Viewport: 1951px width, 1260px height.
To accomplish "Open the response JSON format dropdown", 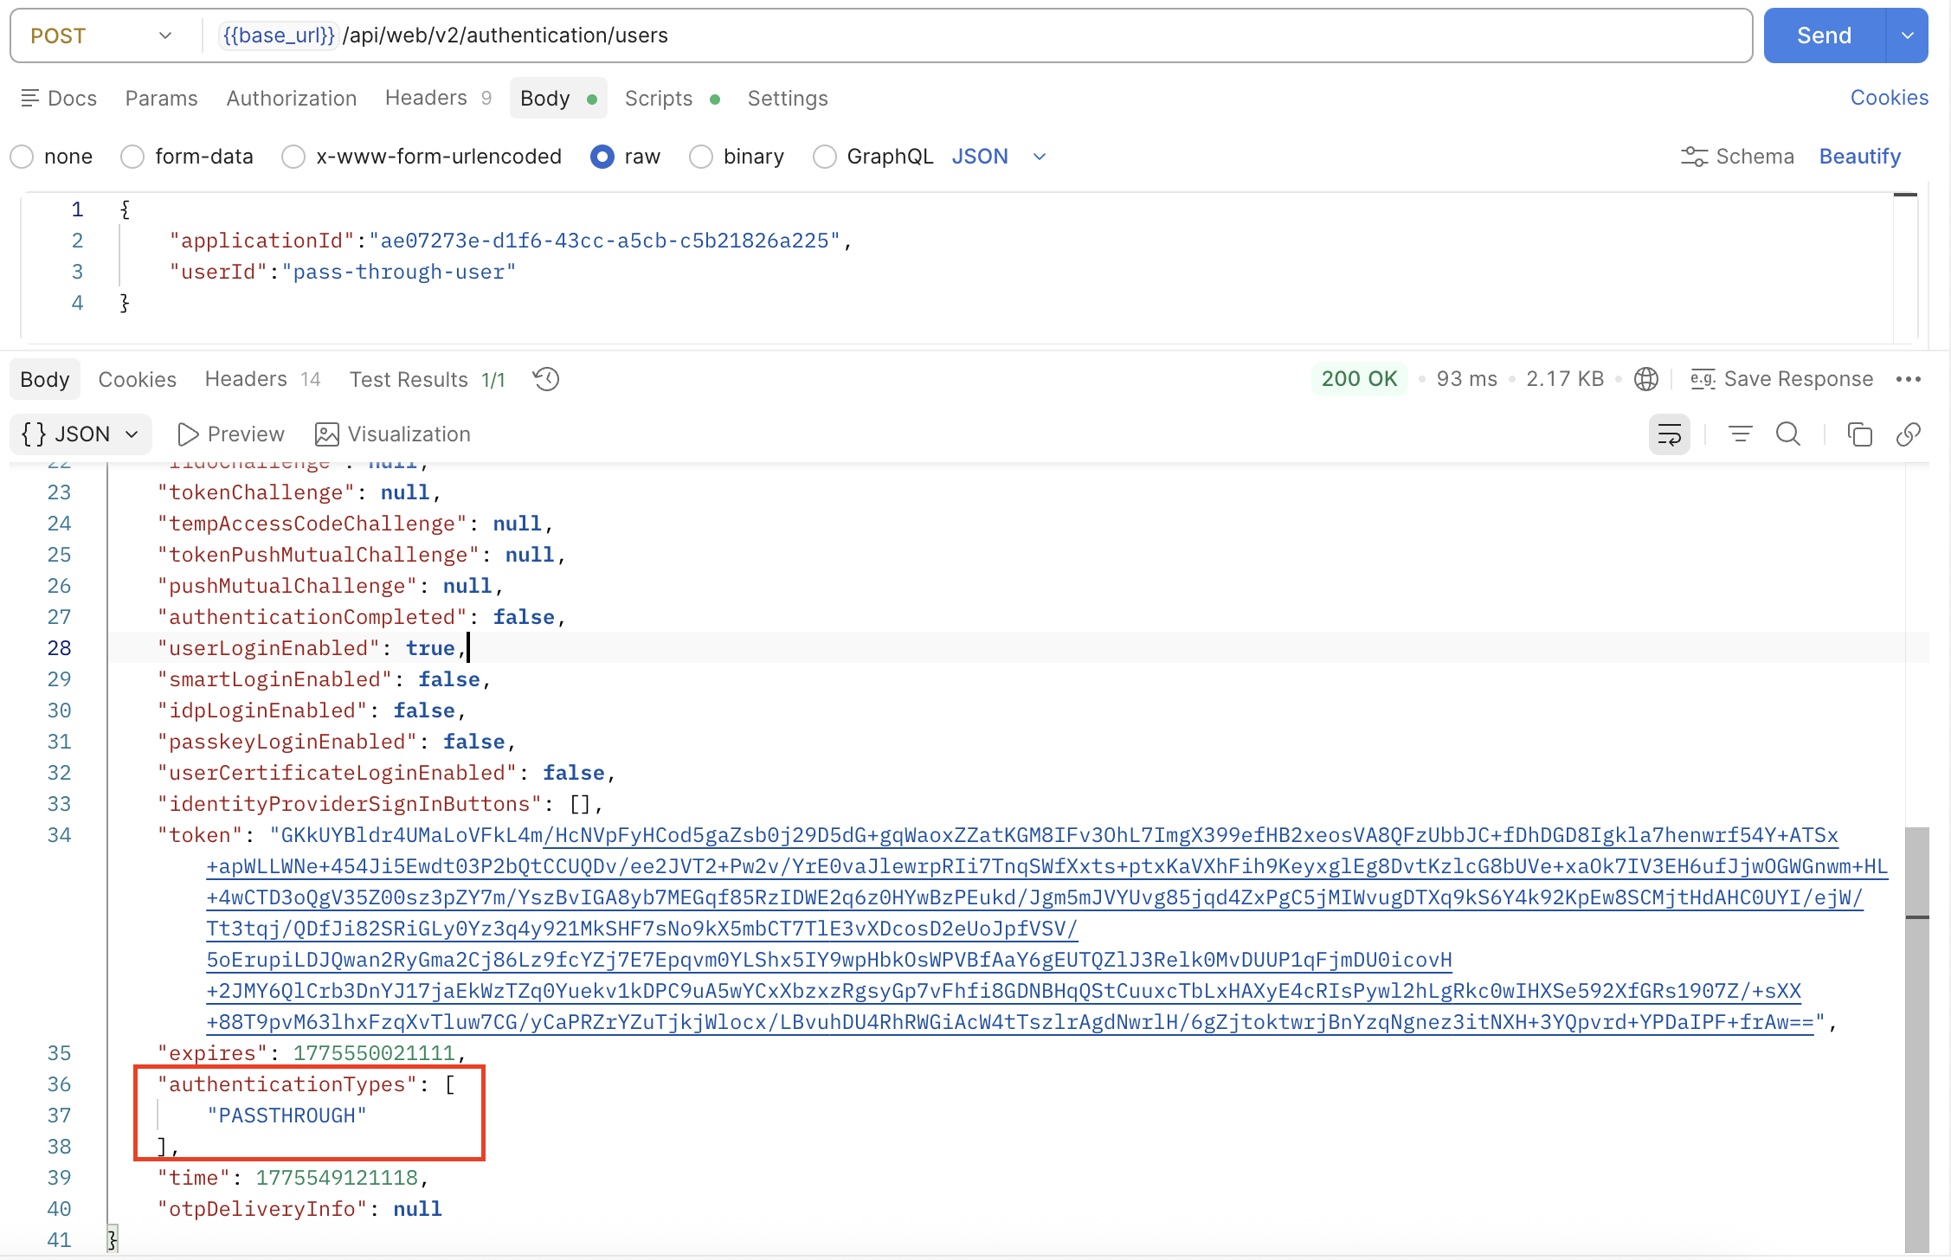I will click(x=80, y=434).
